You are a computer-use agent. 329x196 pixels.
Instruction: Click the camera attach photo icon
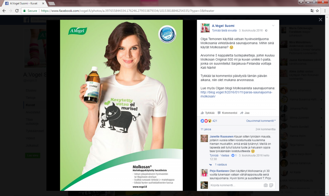(265, 185)
